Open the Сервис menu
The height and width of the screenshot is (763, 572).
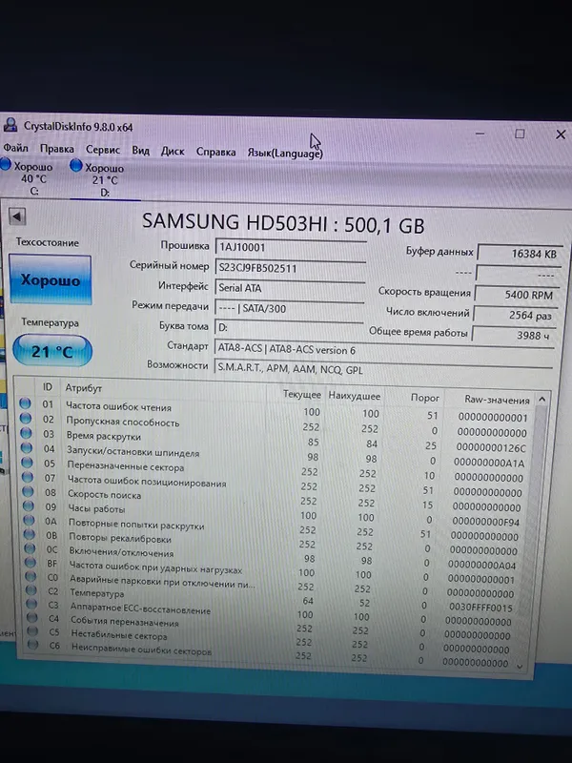pyautogui.click(x=103, y=150)
